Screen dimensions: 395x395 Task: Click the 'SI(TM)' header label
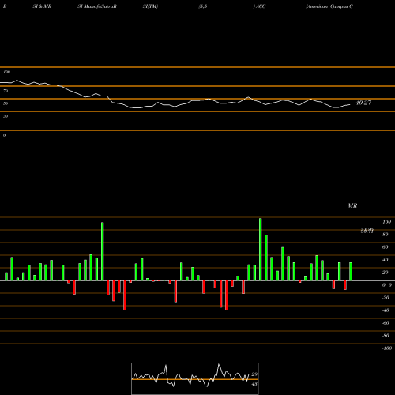point(150,6)
